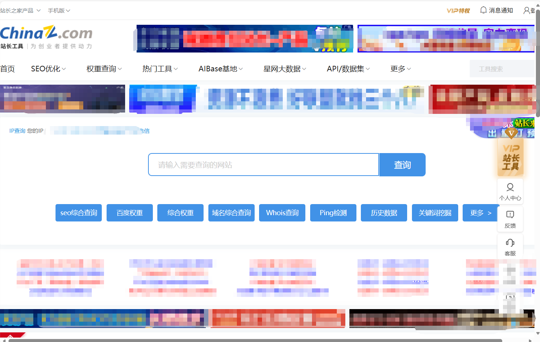This screenshot has width=540, height=342.
Task: Expand the 手机版 dropdown
Action: click(x=58, y=10)
